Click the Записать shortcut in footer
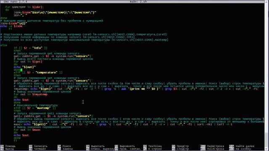Viewport: 269px width, 151px height. click(38, 146)
